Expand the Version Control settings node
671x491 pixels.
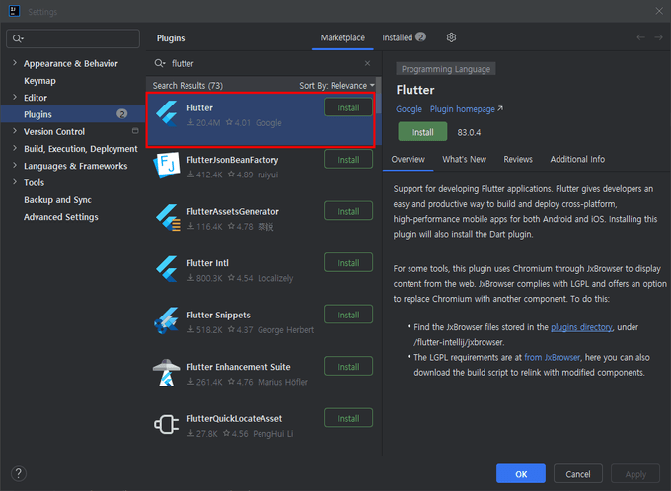(14, 132)
